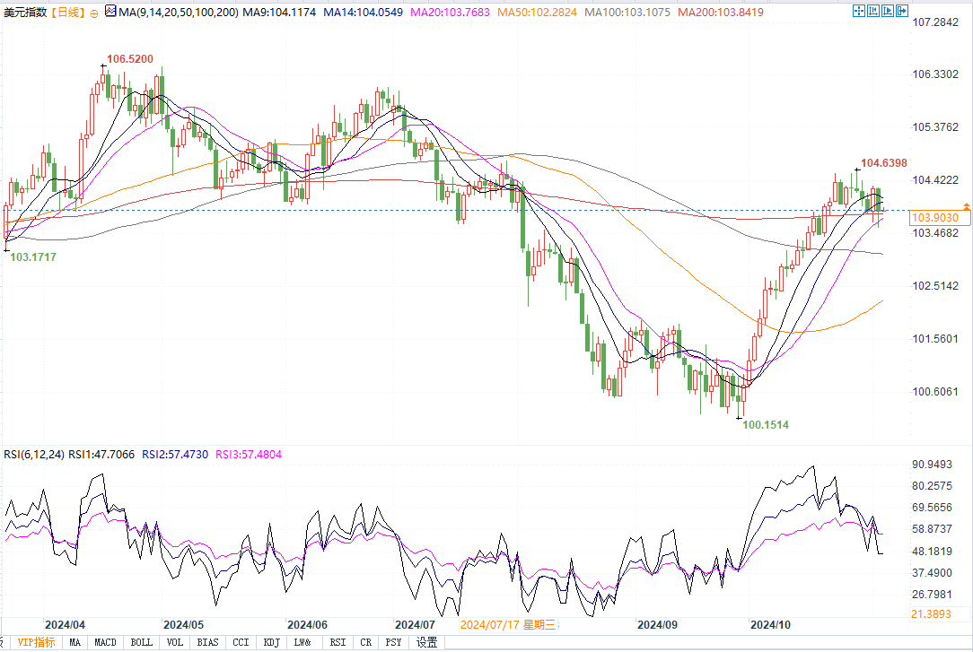Open the 【日线】 period selector

[x=68, y=13]
